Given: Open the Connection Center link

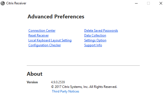Looking at the screenshot, I should click(x=42, y=31).
